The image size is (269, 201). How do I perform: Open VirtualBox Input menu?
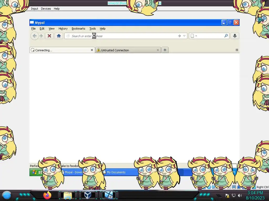[x=34, y=9]
